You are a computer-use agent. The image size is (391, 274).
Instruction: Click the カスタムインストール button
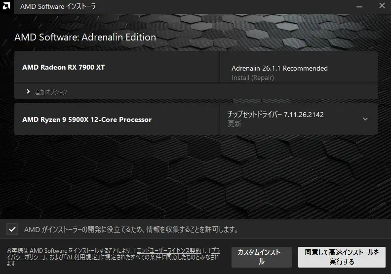(x=261, y=257)
